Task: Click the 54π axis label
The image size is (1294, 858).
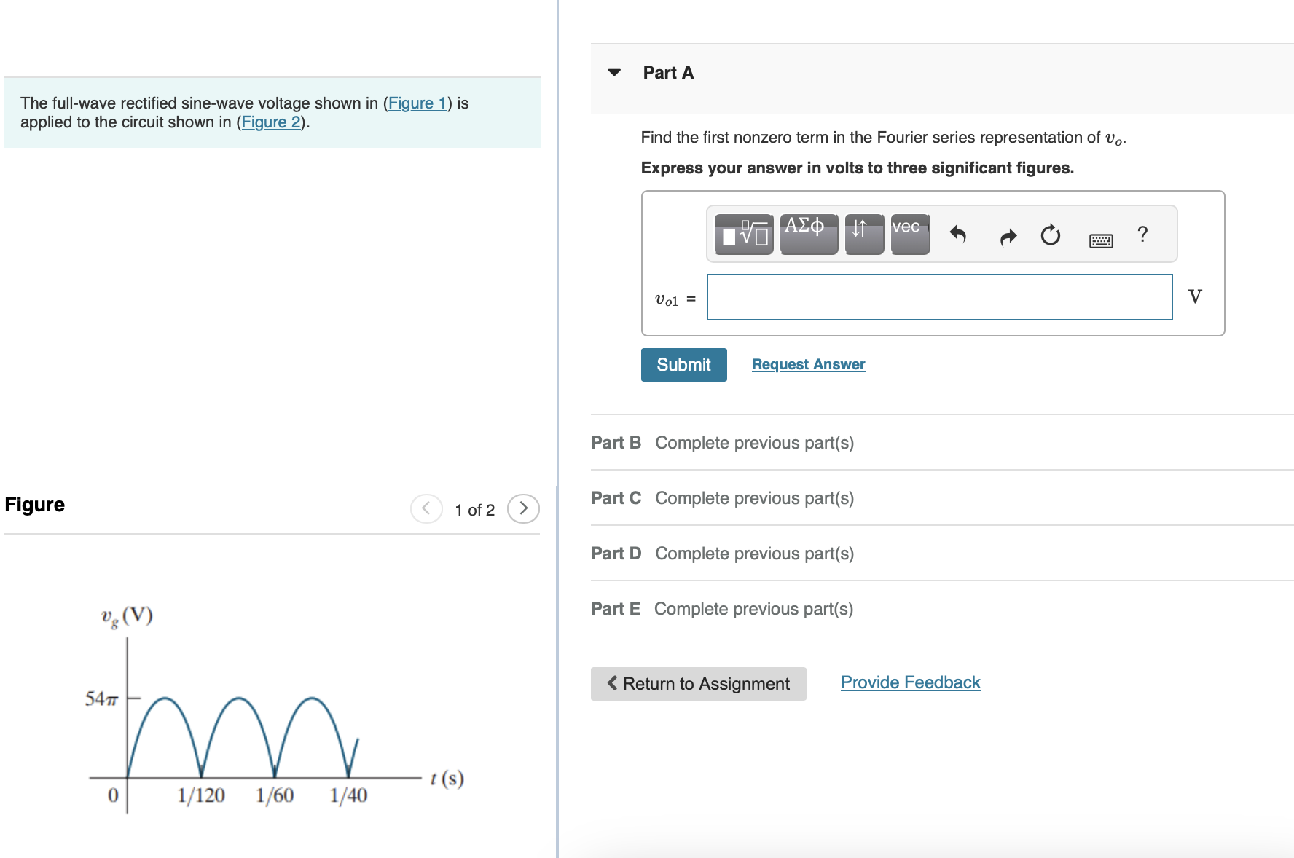Action: coord(101,699)
